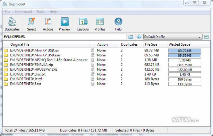Click the 1.38 MB wasted space bar
This screenshot has width=213, height=136.
click(x=185, y=60)
